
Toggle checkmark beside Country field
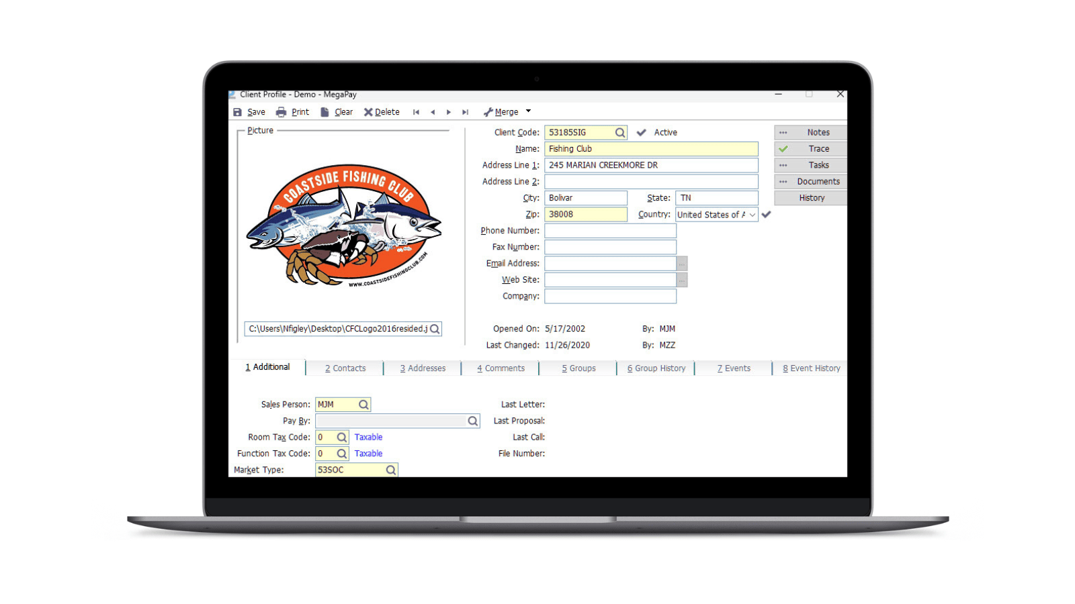[x=766, y=215]
